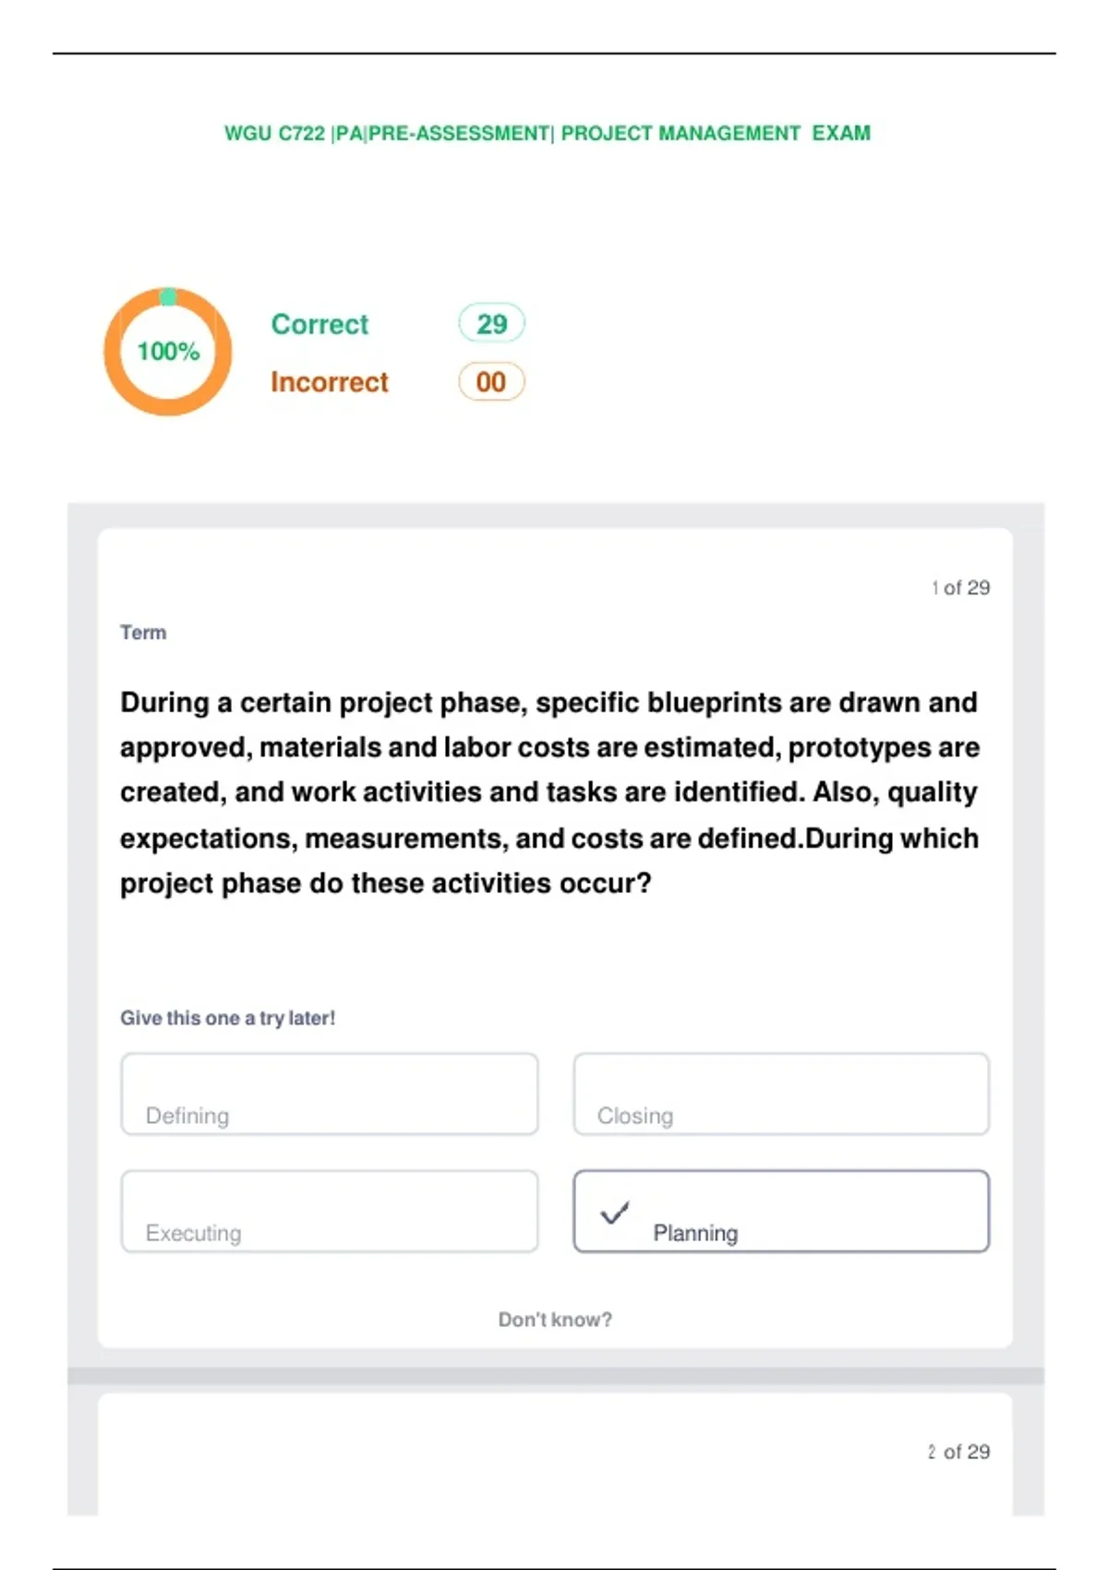Image resolution: width=1108 pixels, height=1570 pixels.
Task: Click the orange Incorrect count badge 00
Action: pyautogui.click(x=491, y=381)
